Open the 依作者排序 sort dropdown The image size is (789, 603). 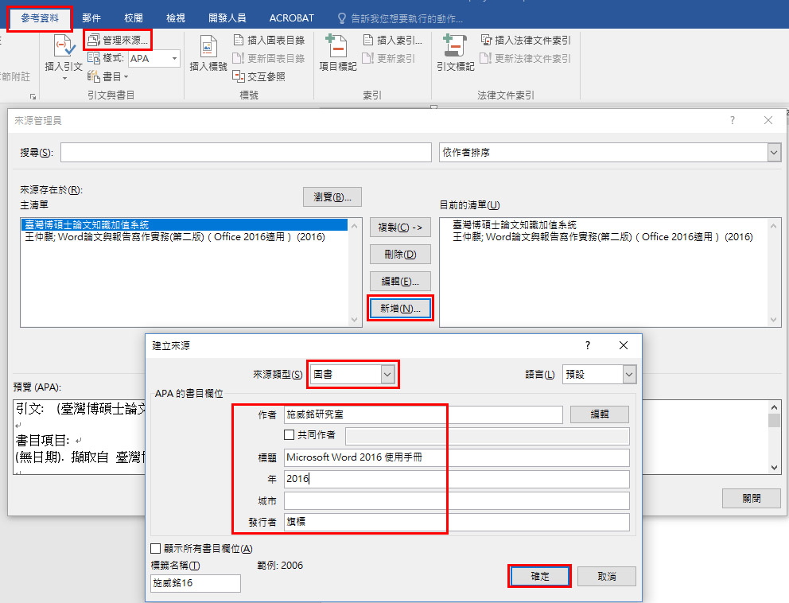pos(773,153)
